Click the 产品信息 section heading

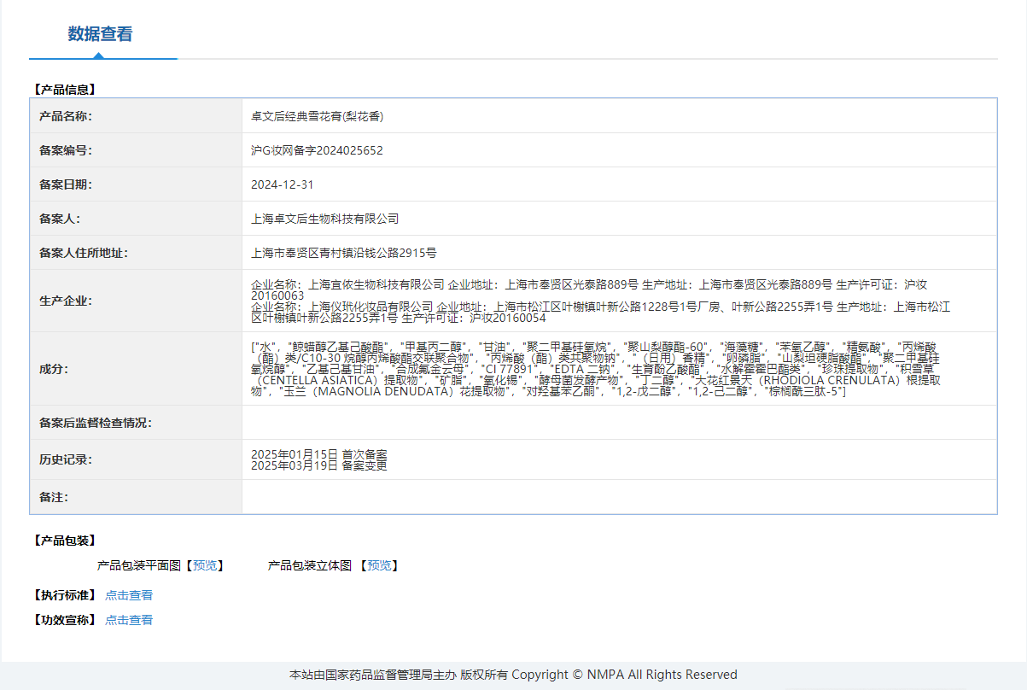click(64, 89)
